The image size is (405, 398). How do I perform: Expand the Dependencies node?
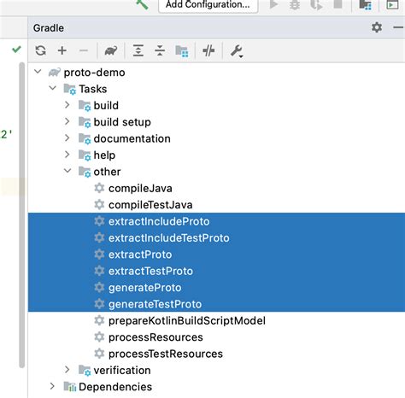(52, 386)
